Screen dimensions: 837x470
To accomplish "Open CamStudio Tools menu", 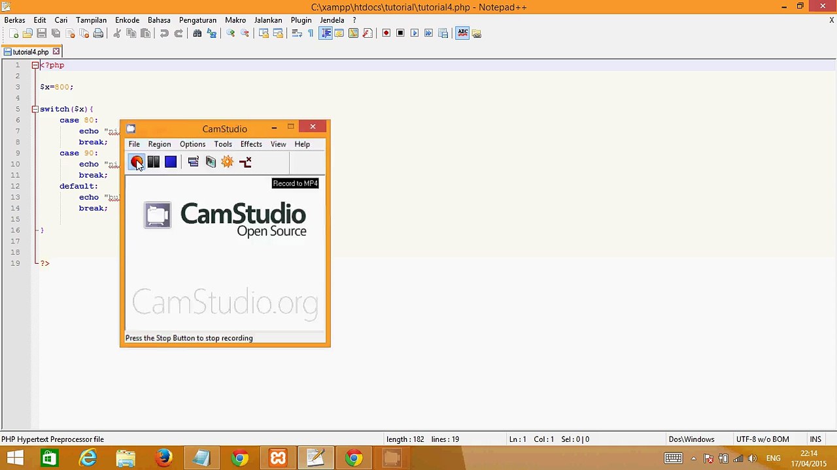I will pos(223,144).
